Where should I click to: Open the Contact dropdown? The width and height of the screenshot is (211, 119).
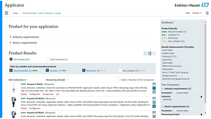[197, 13]
